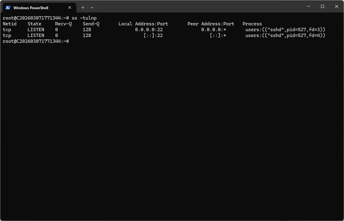Expand the new tab profile dropdown chevron
This screenshot has height=221, width=344.
coord(92,8)
